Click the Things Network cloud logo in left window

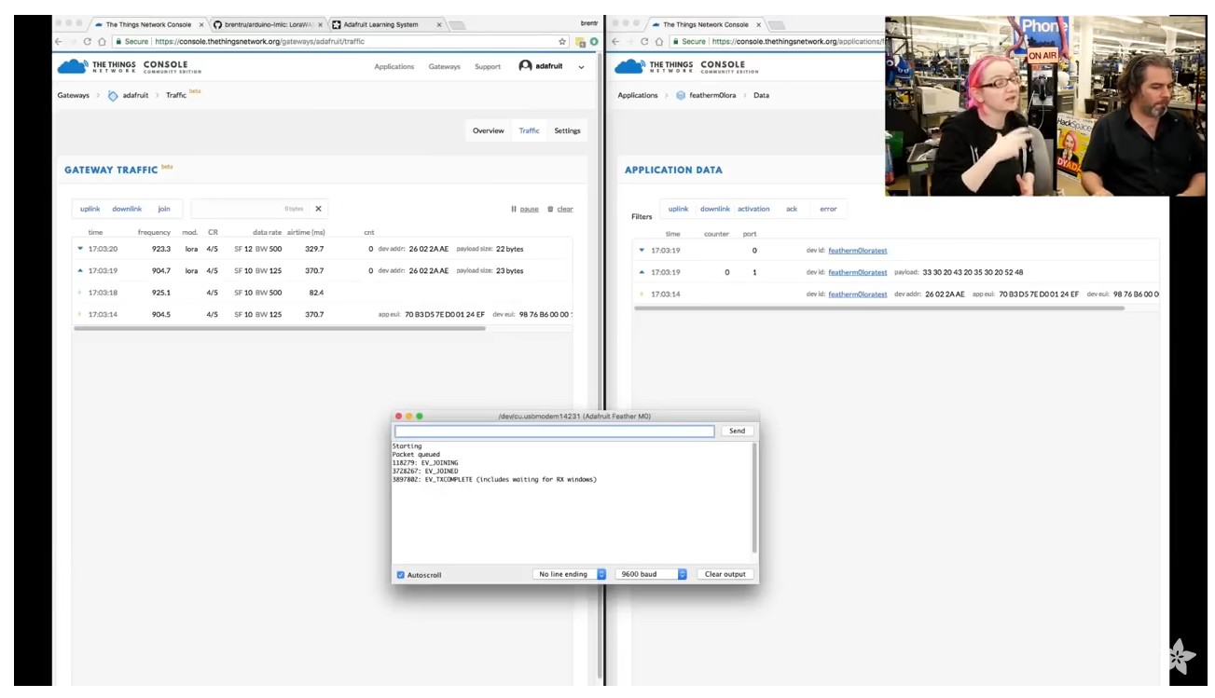click(72, 66)
